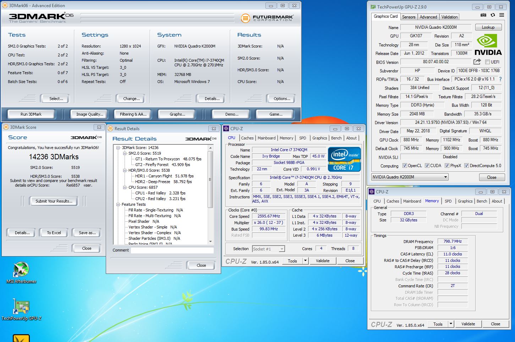Collapse the 3DMark Score tree node
This screenshot has width=515, height=342.
click(118, 148)
